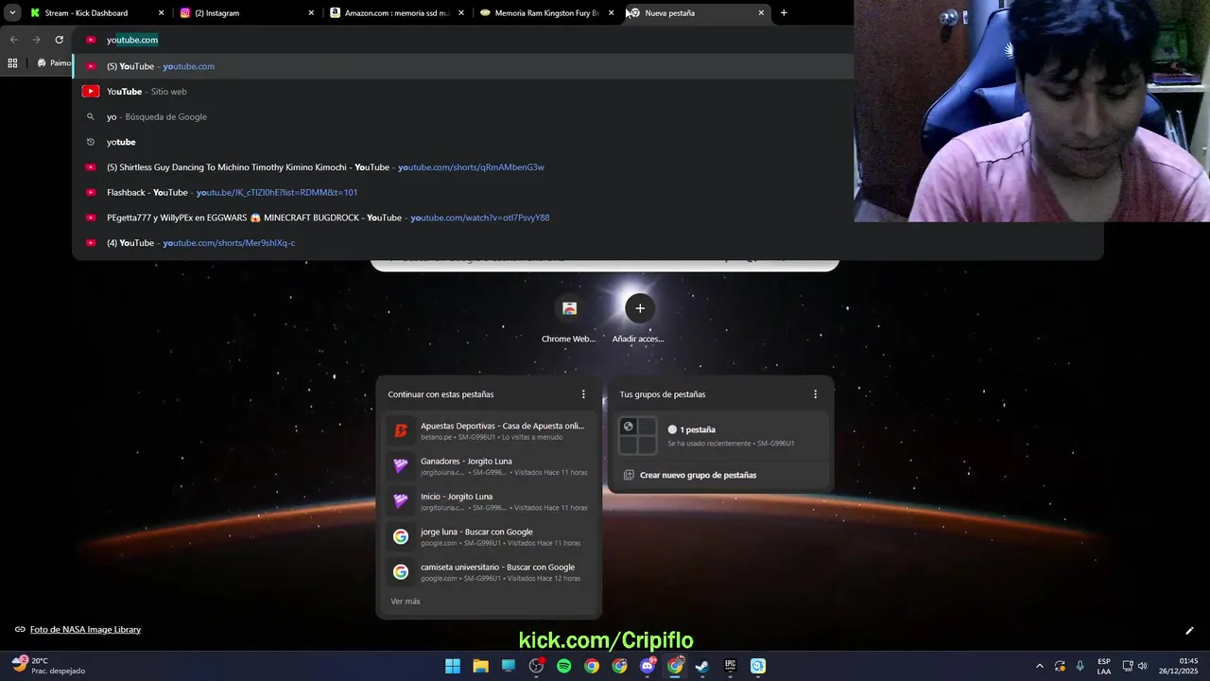Screen dimensions: 1210x681
Task: Open the tab search dropdown arrow
Action: [x=12, y=13]
